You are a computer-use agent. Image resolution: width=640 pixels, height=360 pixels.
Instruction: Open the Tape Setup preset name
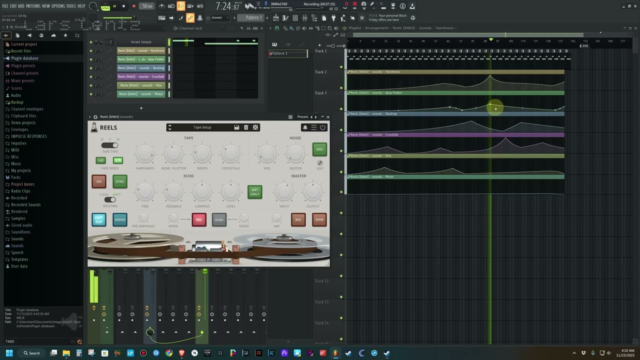202,127
